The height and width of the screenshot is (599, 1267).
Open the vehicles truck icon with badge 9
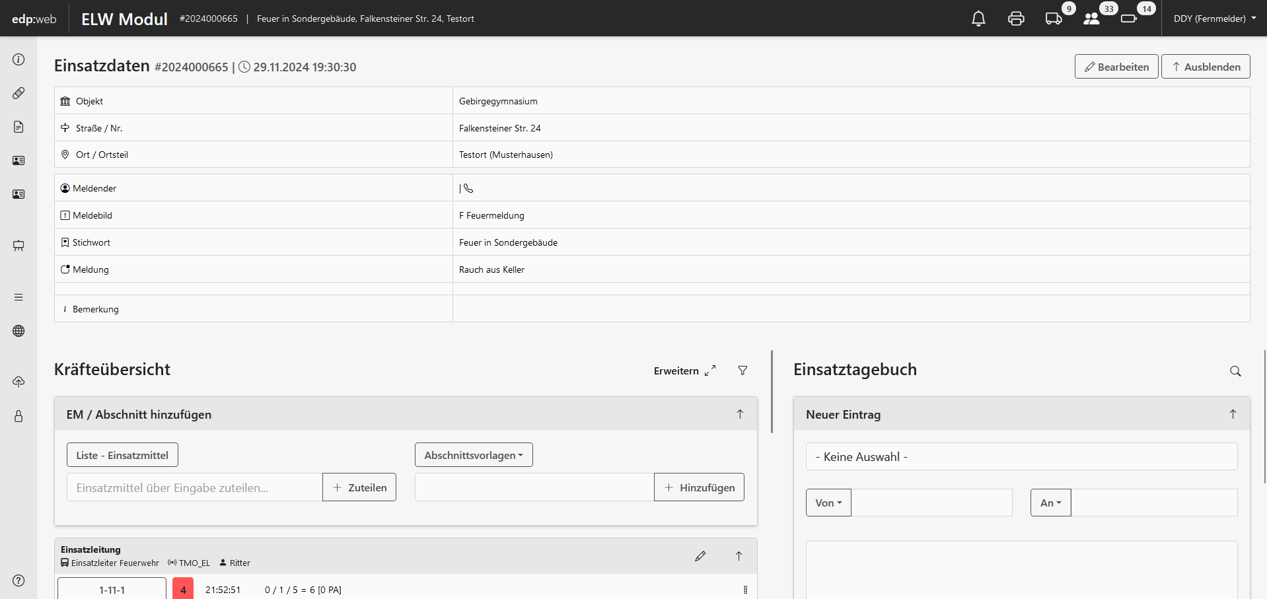[x=1054, y=18]
